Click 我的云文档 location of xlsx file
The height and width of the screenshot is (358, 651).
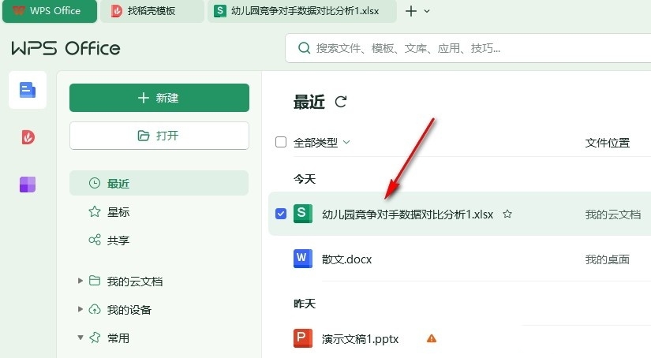pyautogui.click(x=613, y=214)
